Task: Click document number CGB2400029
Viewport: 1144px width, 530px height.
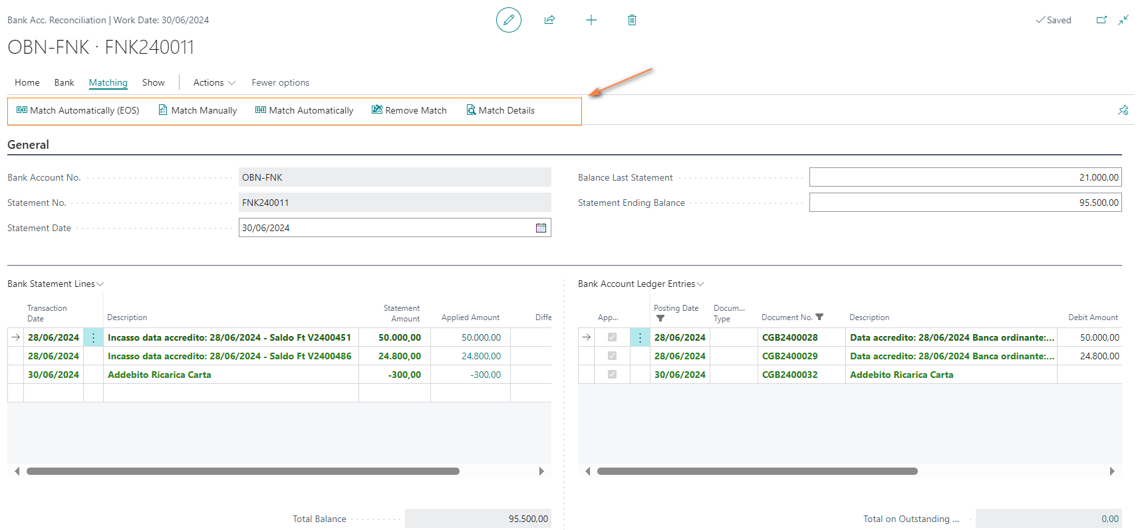Action: coord(789,356)
